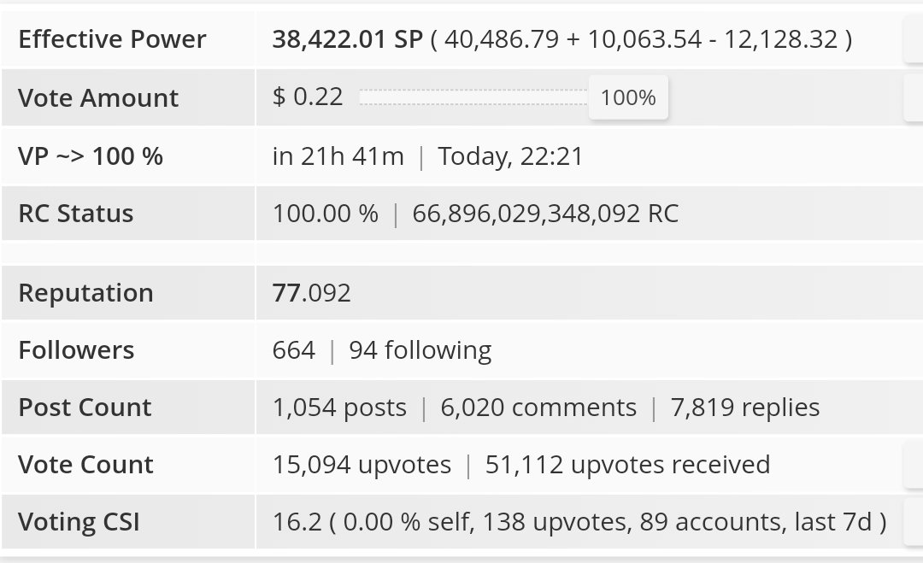
Task: Click the 1,054 posts count
Action: pyautogui.click(x=339, y=408)
